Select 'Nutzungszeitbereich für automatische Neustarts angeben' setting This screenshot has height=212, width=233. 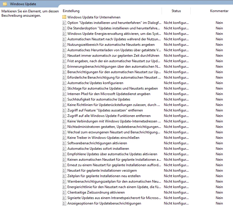111,45
